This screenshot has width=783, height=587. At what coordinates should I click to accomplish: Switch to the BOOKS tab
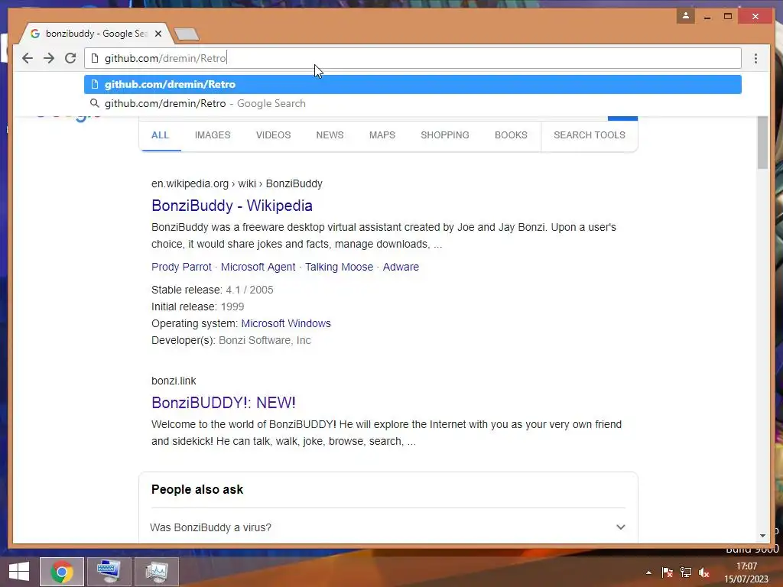click(511, 135)
